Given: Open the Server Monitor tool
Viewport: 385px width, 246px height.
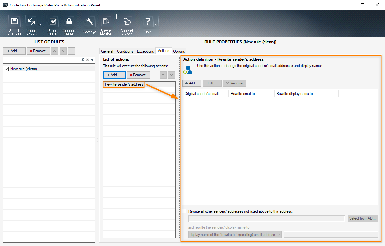Looking at the screenshot, I should coord(106,25).
